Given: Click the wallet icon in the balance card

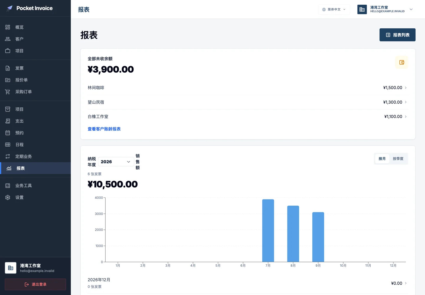Looking at the screenshot, I should 402,62.
